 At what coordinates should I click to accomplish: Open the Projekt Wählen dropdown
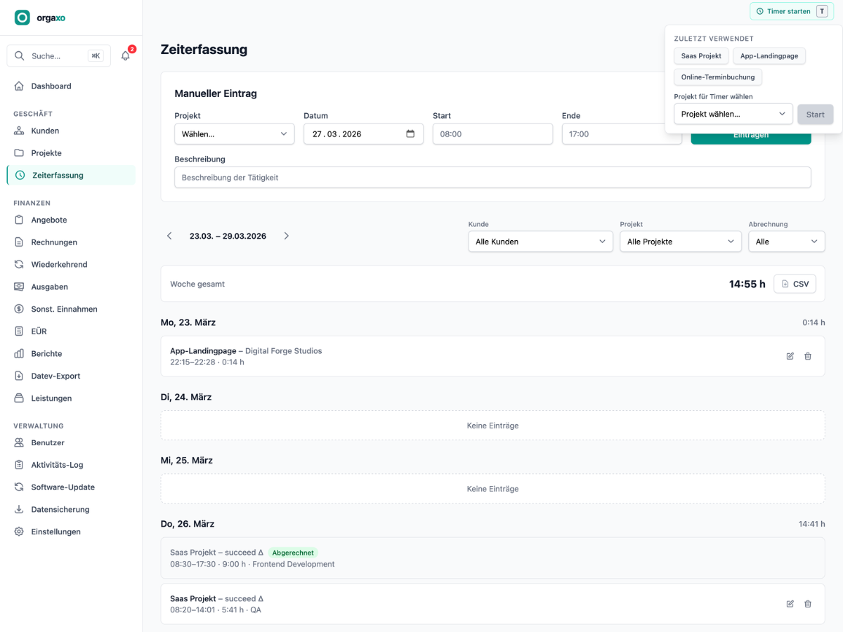(235, 133)
